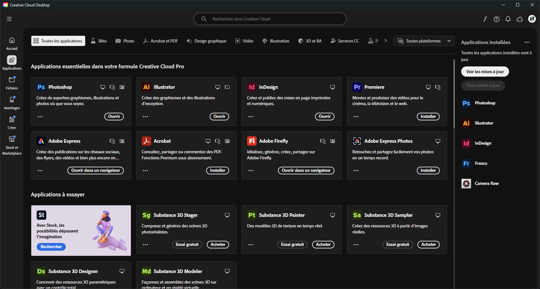Select the Toutes les applications tab
The width and height of the screenshot is (540, 289).
coord(58,41)
